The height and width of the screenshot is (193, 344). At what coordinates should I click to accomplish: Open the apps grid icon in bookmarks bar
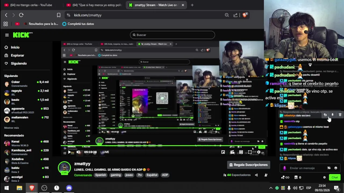pyautogui.click(x=6, y=24)
